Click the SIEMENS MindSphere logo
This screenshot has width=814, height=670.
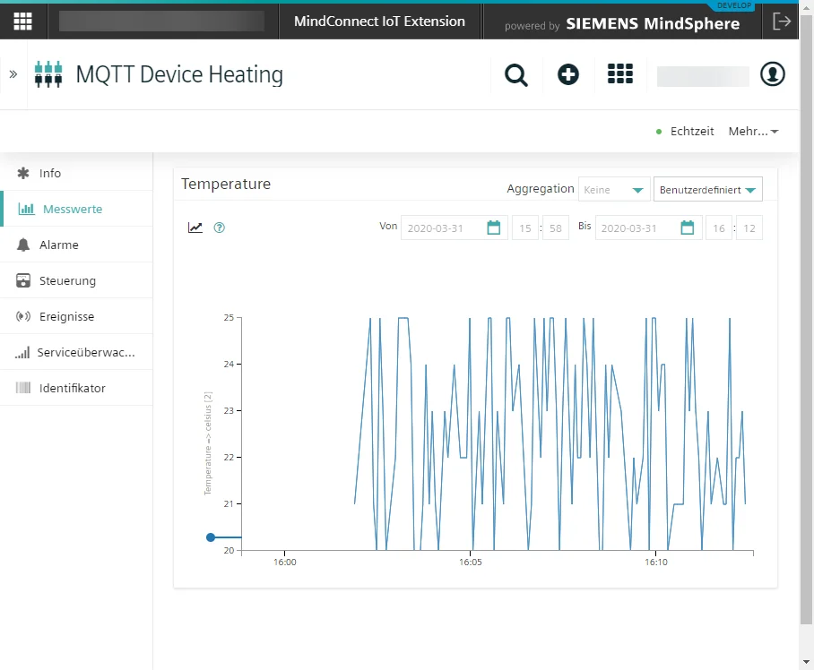[x=653, y=24]
